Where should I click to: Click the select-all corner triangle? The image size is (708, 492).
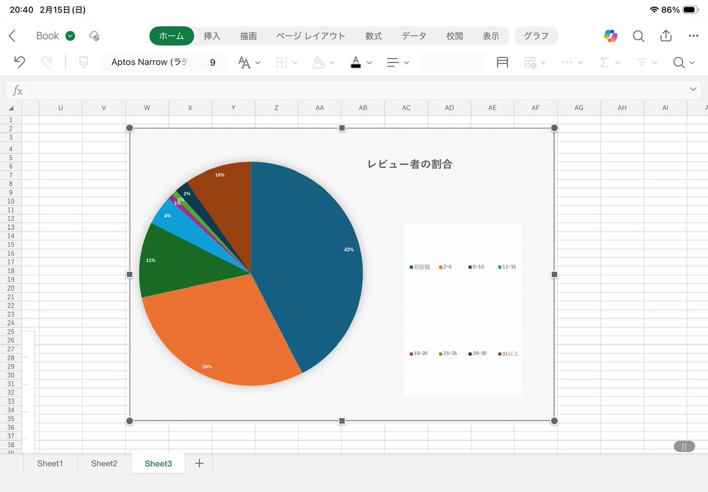11,108
